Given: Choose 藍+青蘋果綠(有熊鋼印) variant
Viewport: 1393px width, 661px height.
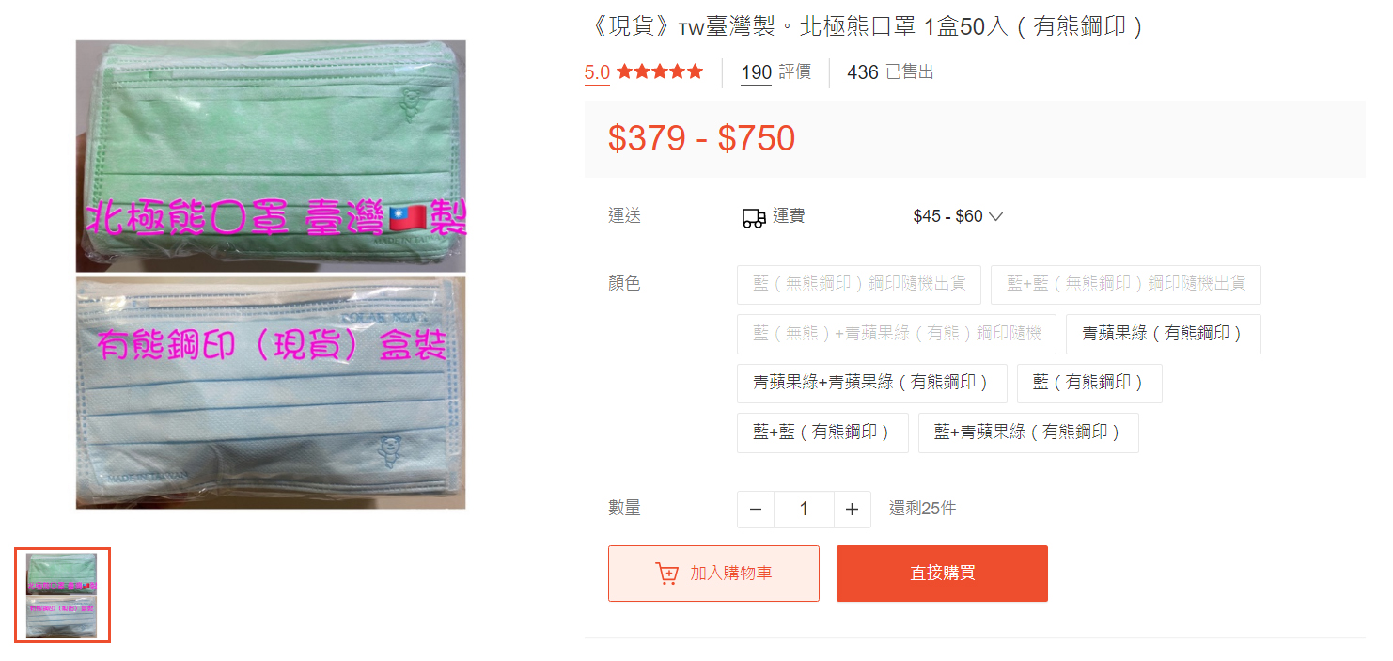Looking at the screenshot, I should coord(1028,433).
